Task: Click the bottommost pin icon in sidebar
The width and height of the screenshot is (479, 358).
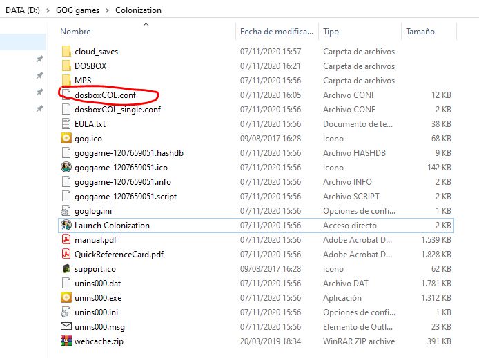Action: click(x=40, y=108)
